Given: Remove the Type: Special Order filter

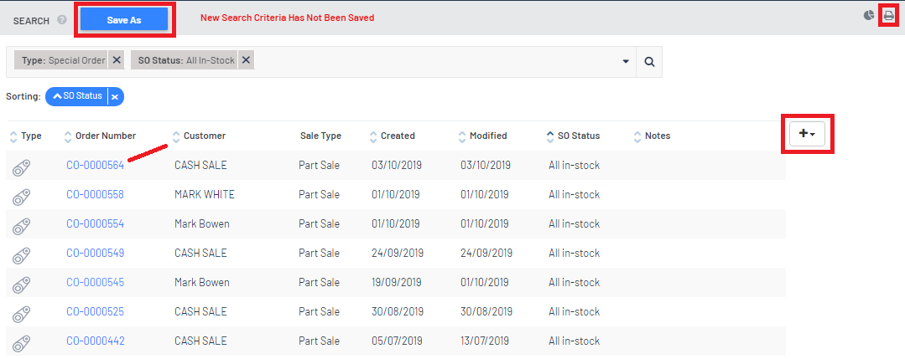Looking at the screenshot, I should (117, 60).
